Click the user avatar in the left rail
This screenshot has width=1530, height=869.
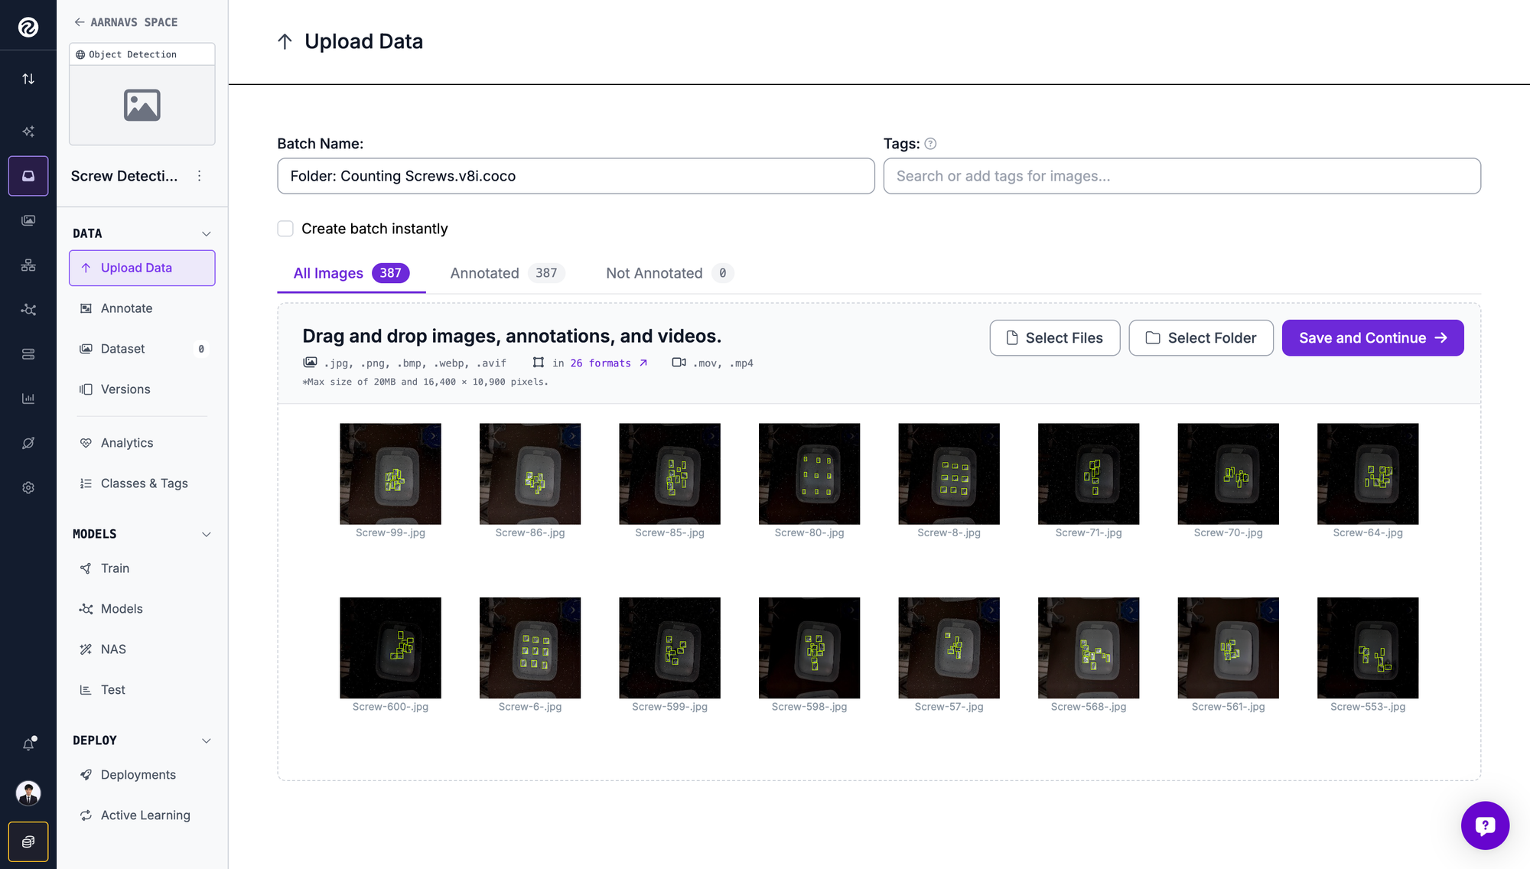click(x=28, y=793)
